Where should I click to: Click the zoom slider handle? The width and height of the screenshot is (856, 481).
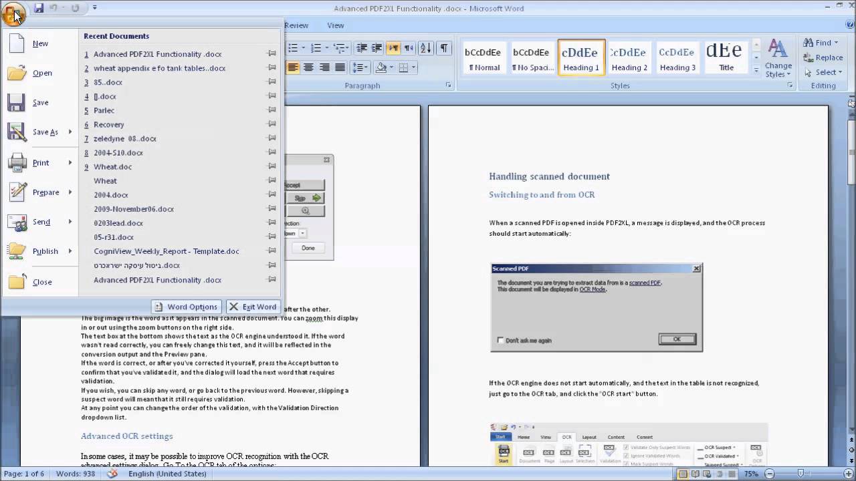[x=800, y=474]
